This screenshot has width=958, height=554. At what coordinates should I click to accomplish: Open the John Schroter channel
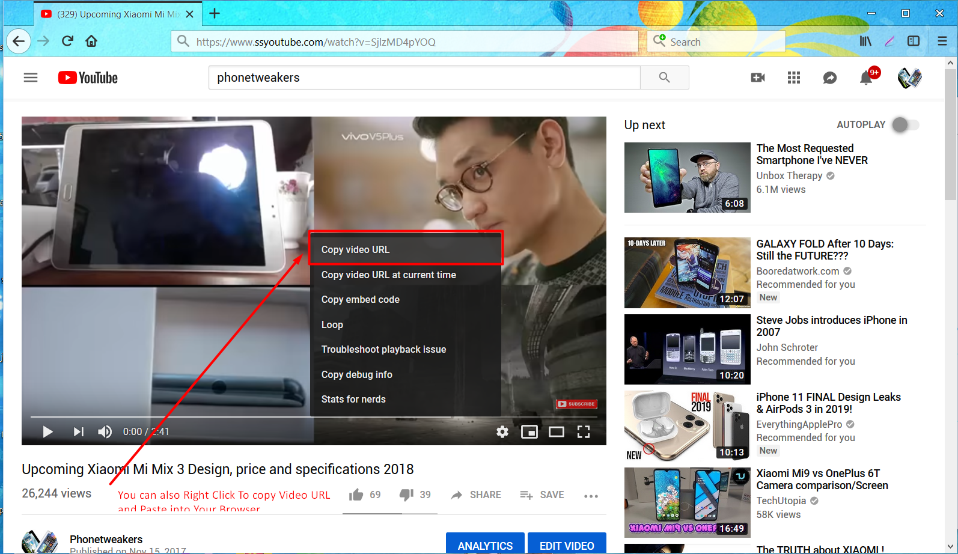[787, 347]
